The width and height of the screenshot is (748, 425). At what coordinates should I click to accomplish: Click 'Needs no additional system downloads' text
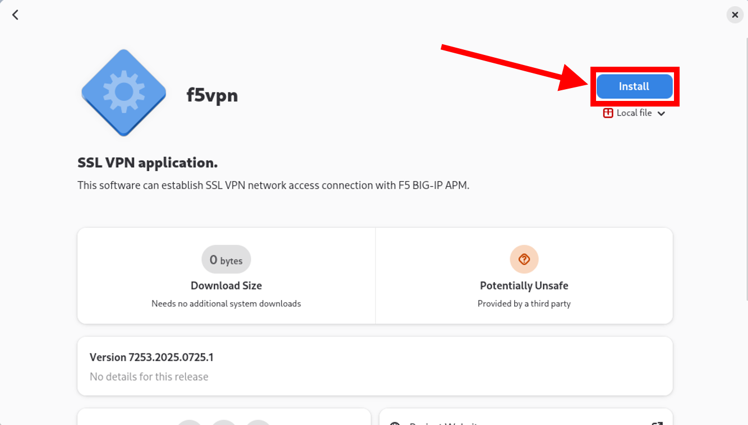227,304
